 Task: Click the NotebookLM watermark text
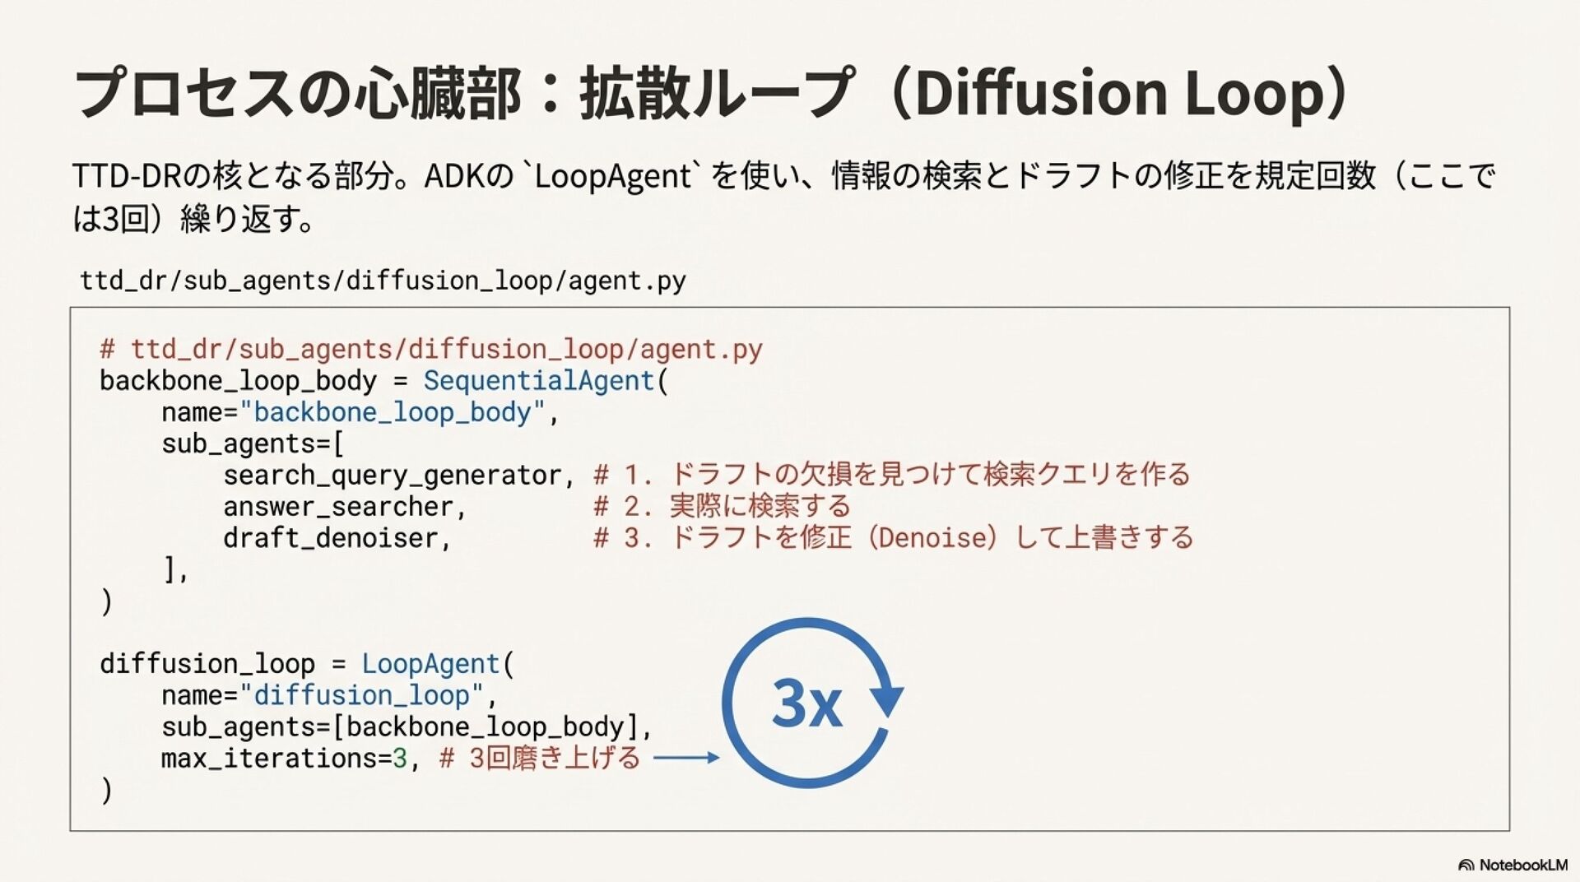click(1523, 866)
